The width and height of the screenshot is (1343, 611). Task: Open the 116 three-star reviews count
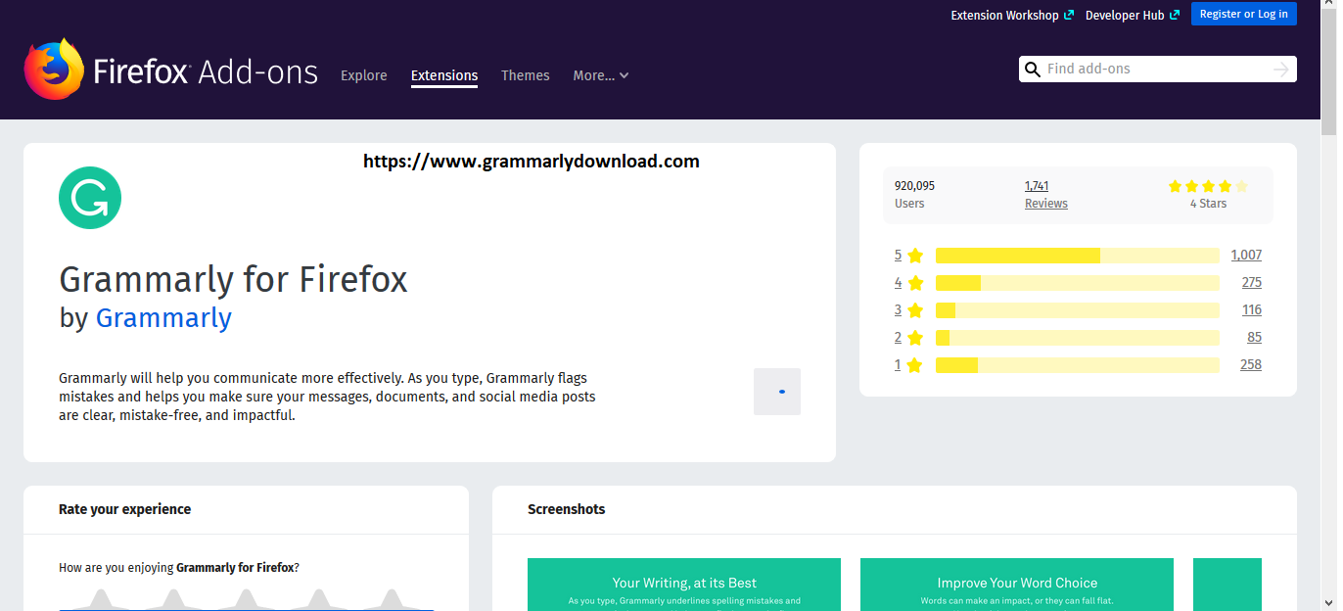(x=1252, y=310)
